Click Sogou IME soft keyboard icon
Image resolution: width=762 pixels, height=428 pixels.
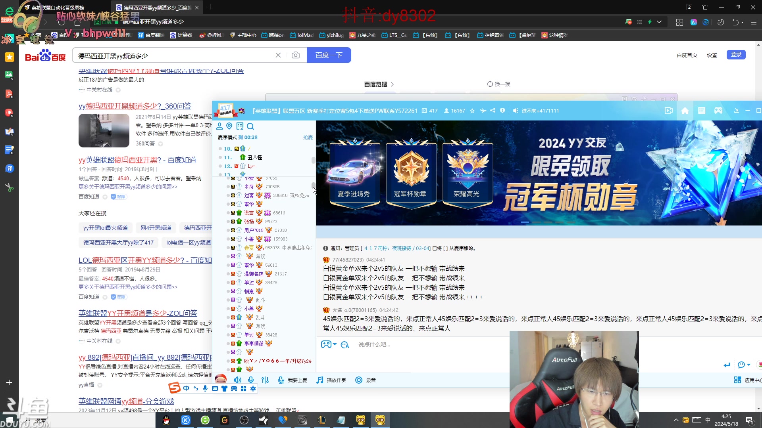pos(215,388)
